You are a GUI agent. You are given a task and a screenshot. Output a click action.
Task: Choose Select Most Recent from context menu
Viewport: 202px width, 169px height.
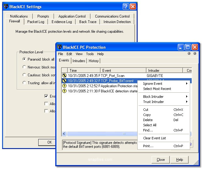click(164, 89)
